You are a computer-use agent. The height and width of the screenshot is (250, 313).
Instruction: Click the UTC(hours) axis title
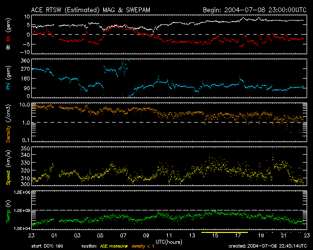(169, 241)
